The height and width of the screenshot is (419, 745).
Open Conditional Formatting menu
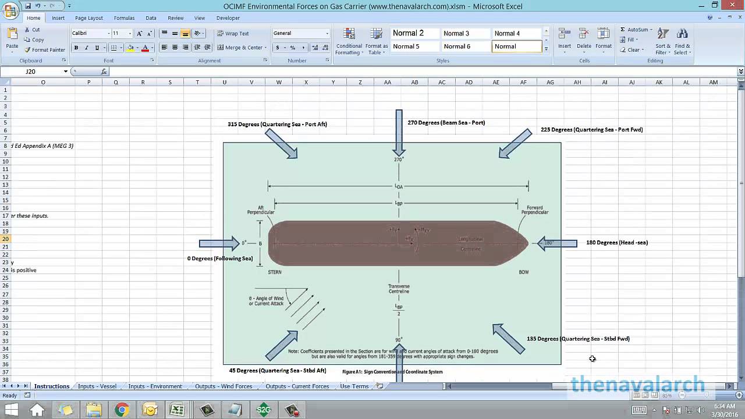click(349, 41)
